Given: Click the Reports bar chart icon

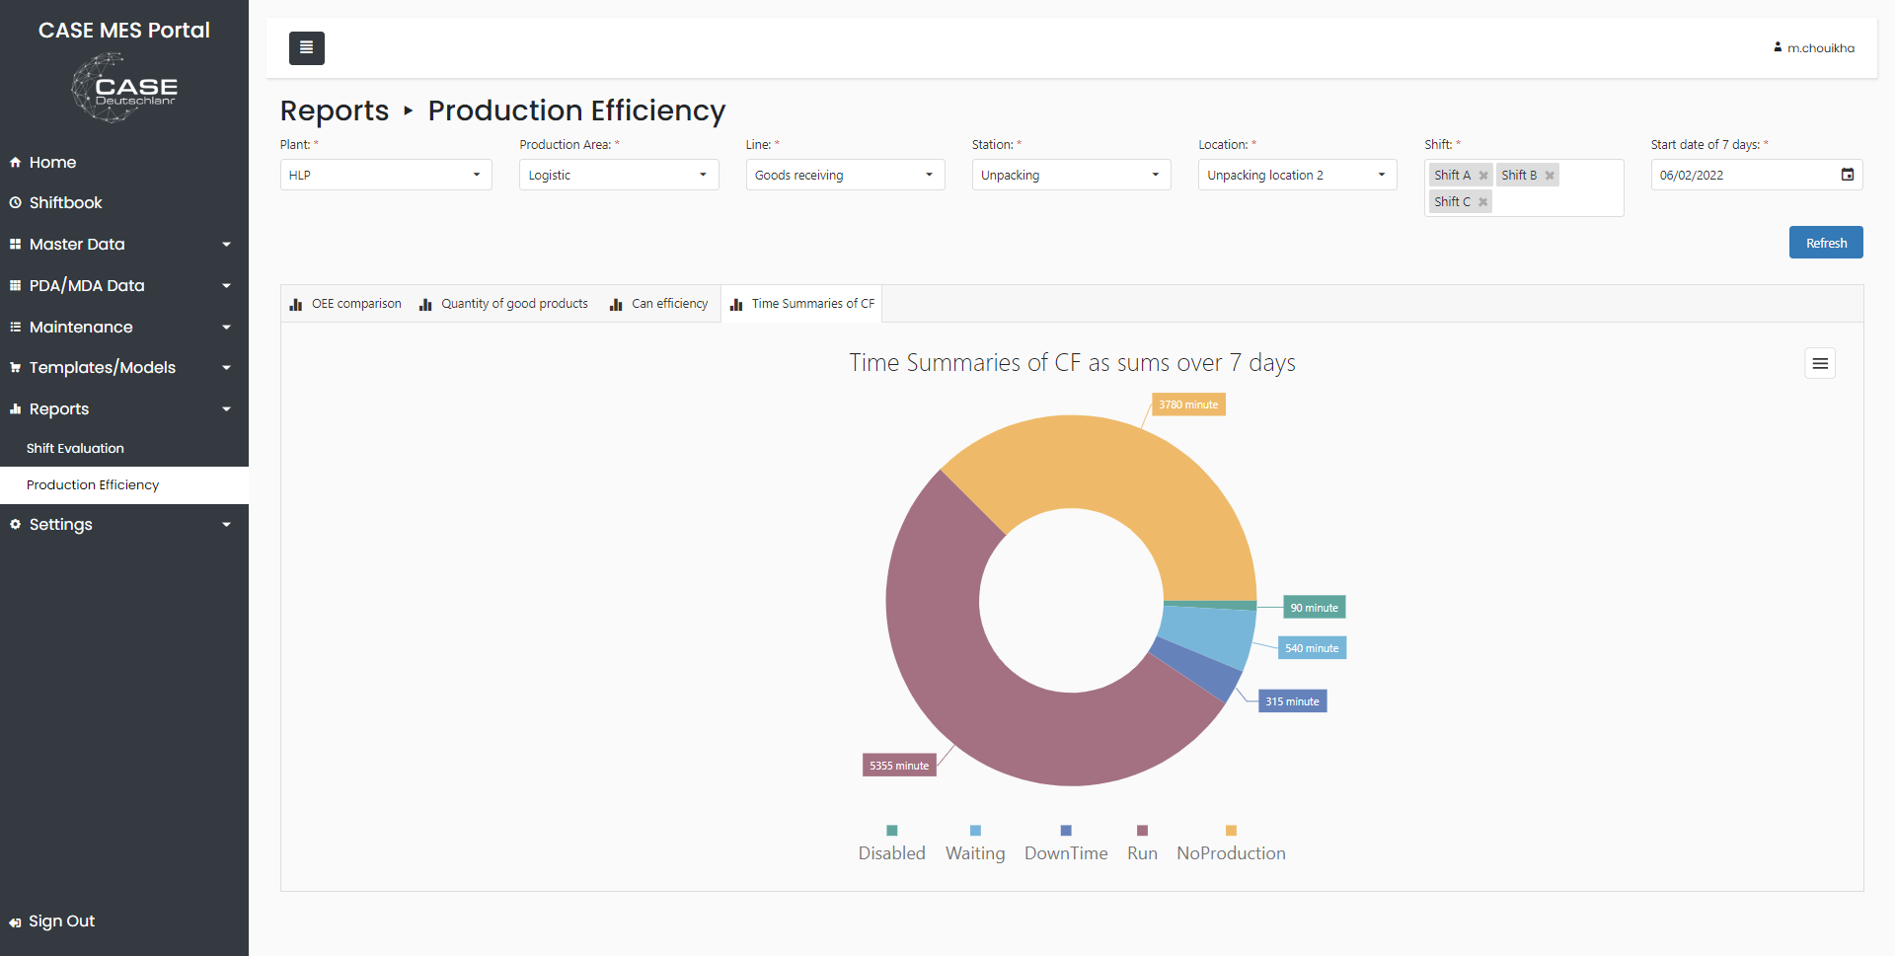Looking at the screenshot, I should tap(15, 408).
